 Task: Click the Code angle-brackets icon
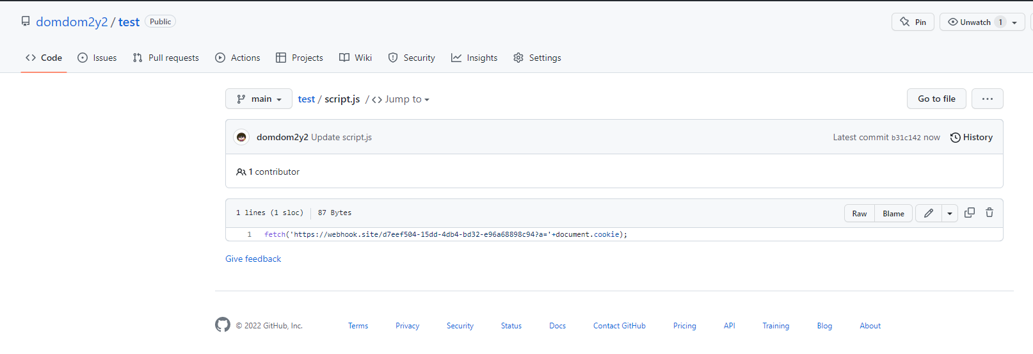(31, 58)
